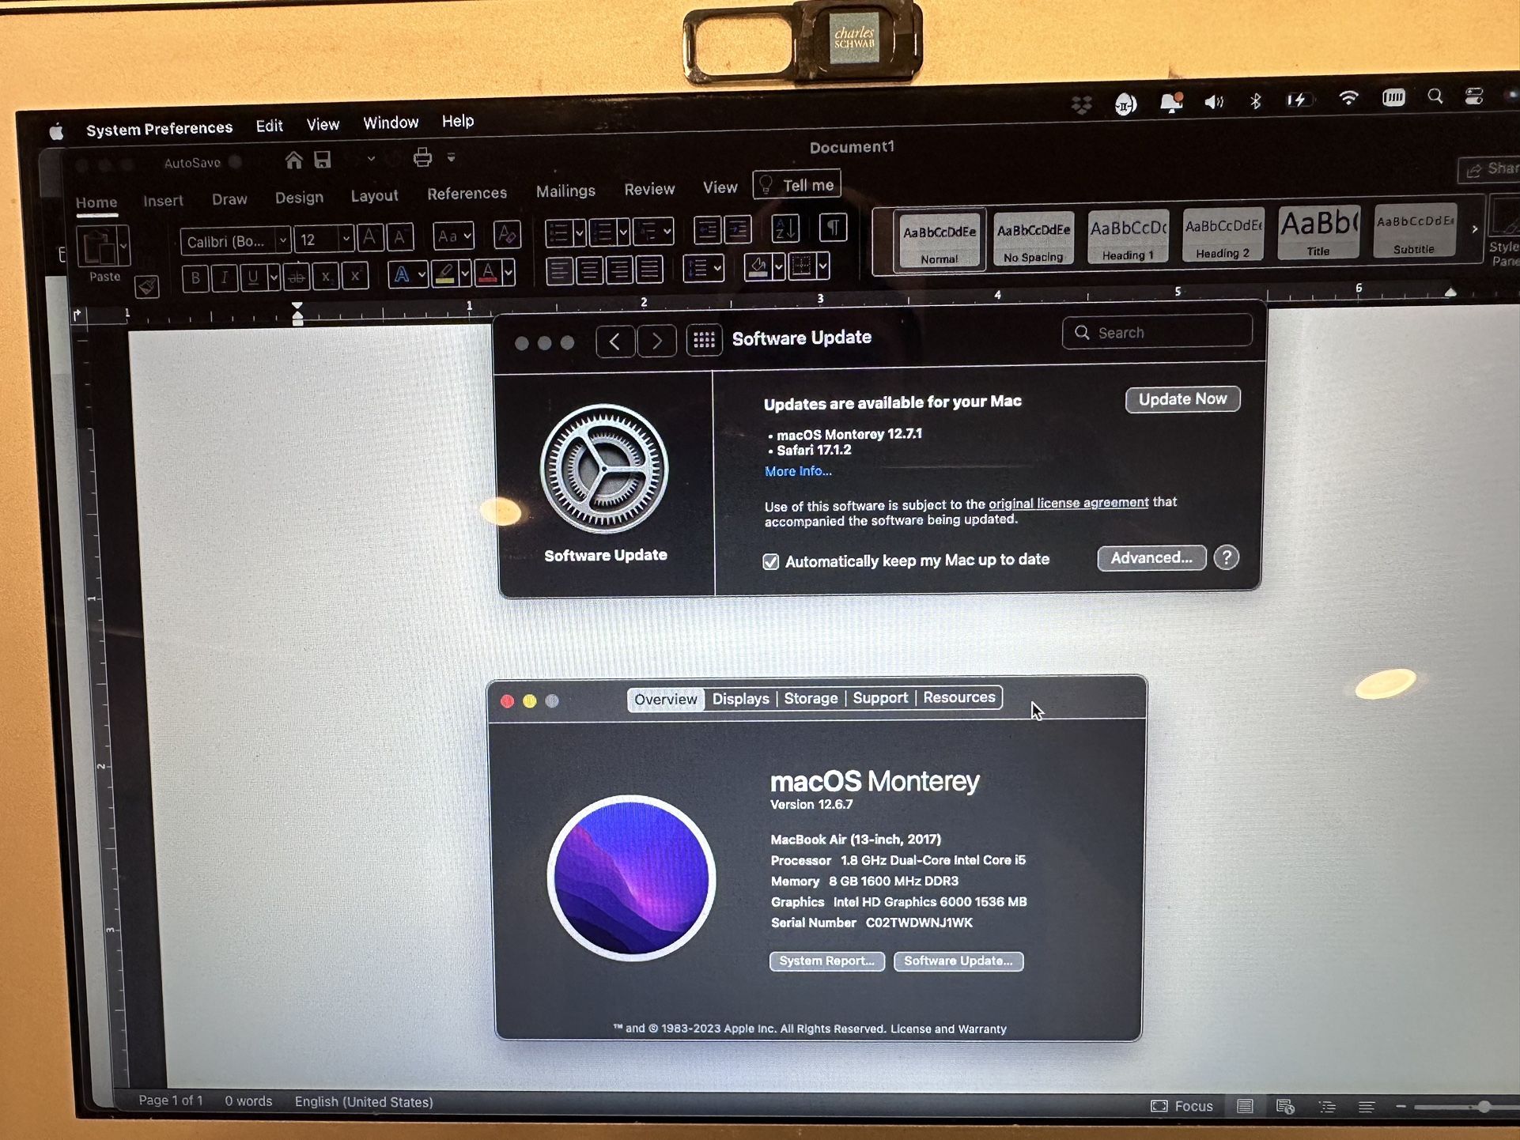Screen dimensions: 1520x1140
Task: Decrease font size with the small A icon
Action: tap(399, 236)
